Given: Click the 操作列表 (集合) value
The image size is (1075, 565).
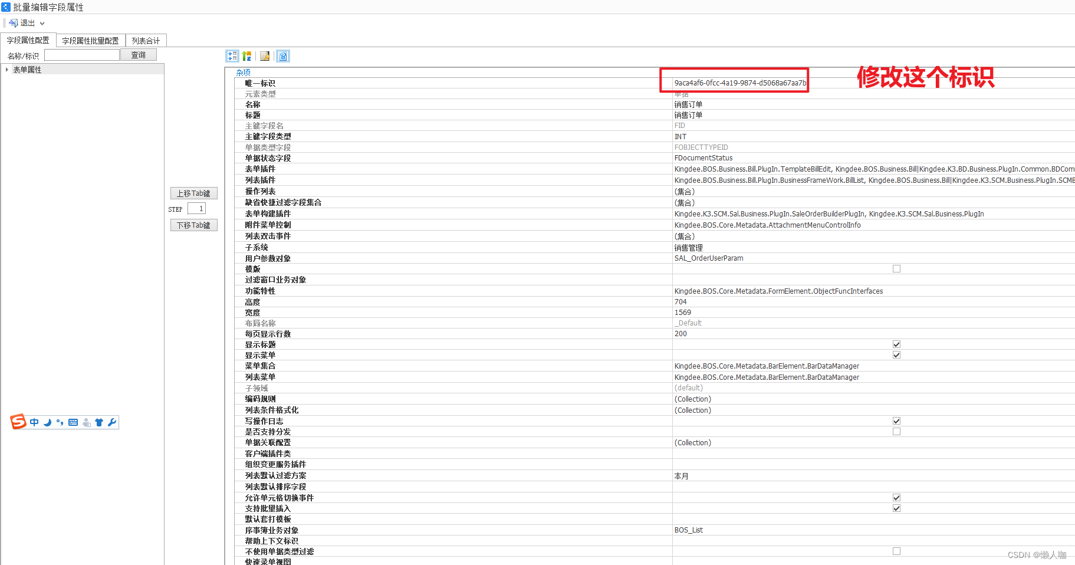Looking at the screenshot, I should 685,192.
